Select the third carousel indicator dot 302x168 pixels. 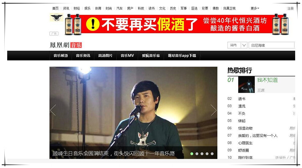tap(202, 154)
